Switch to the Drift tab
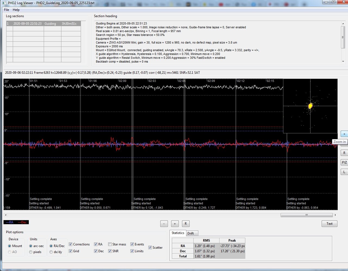 191,233
